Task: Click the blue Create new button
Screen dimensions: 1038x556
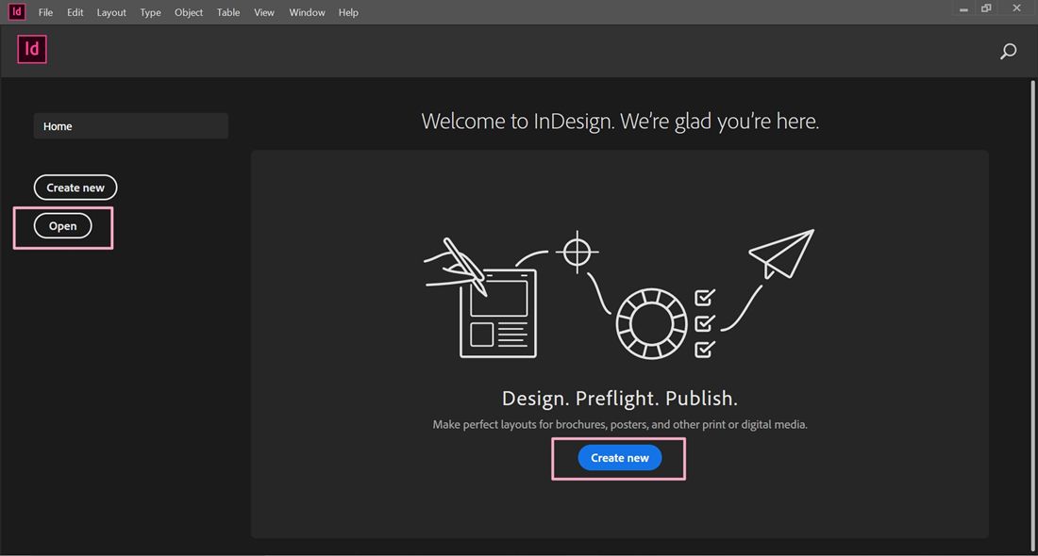Action: [x=620, y=457]
